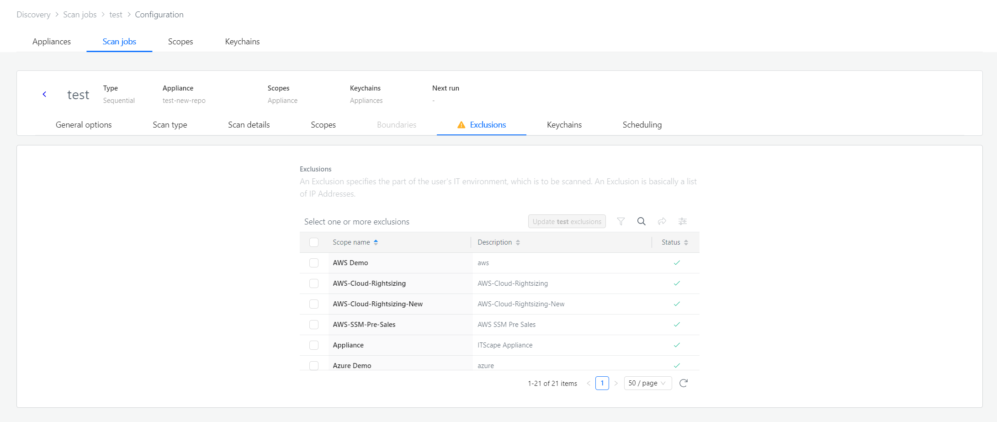Open the configuration Scopes tab

[323, 125]
